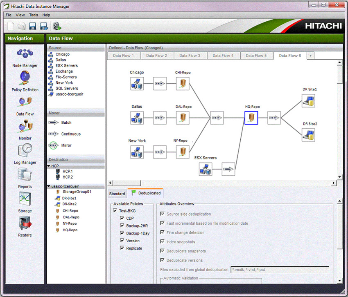Open the View menu
The width and height of the screenshot is (348, 297).
[20, 15]
